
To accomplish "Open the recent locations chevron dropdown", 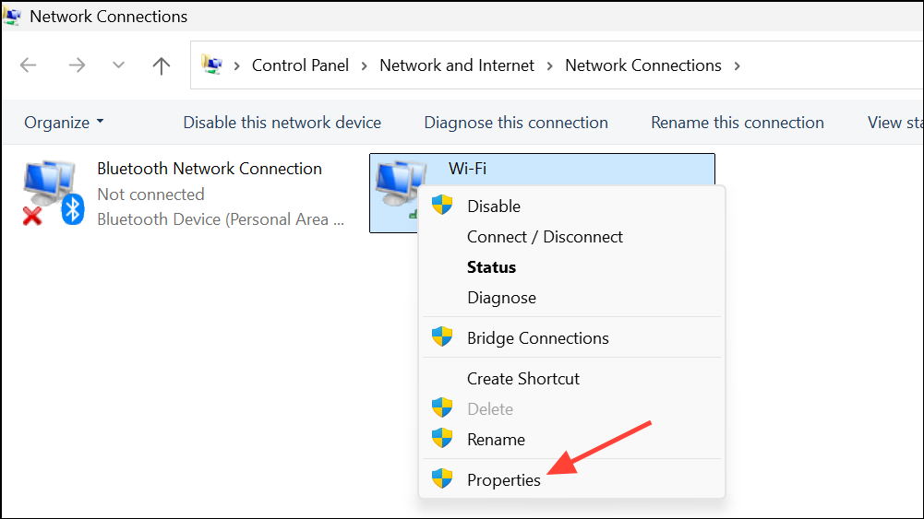I will click(x=118, y=65).
